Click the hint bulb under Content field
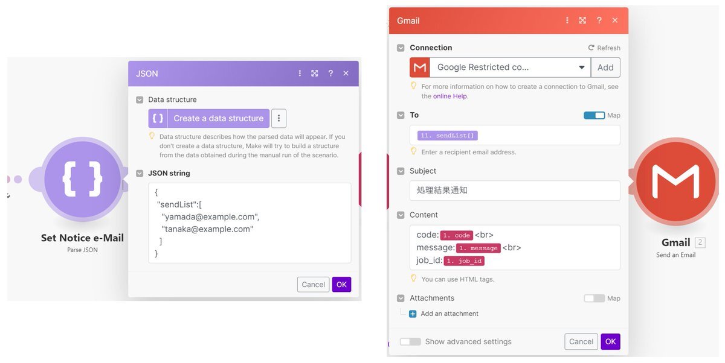Viewport: 725px width, 363px height. click(x=414, y=279)
